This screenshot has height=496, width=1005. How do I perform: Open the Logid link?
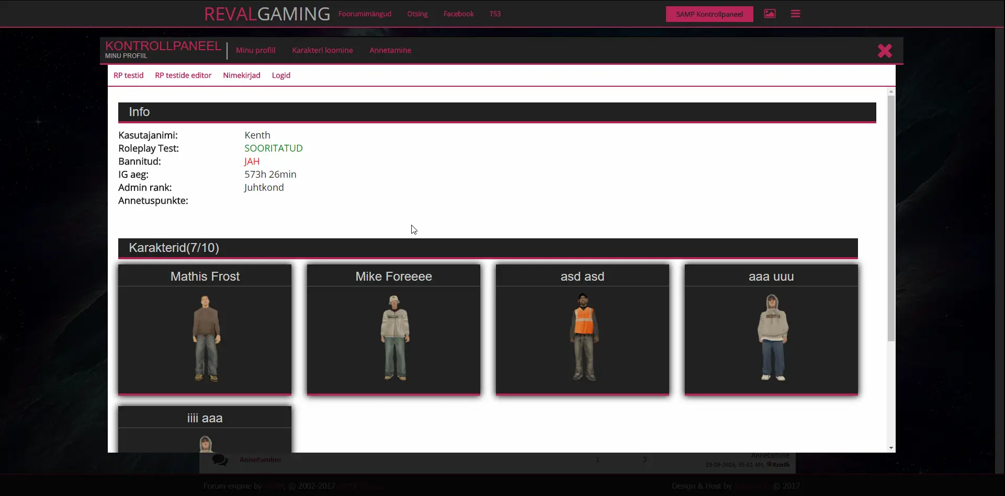pyautogui.click(x=281, y=75)
